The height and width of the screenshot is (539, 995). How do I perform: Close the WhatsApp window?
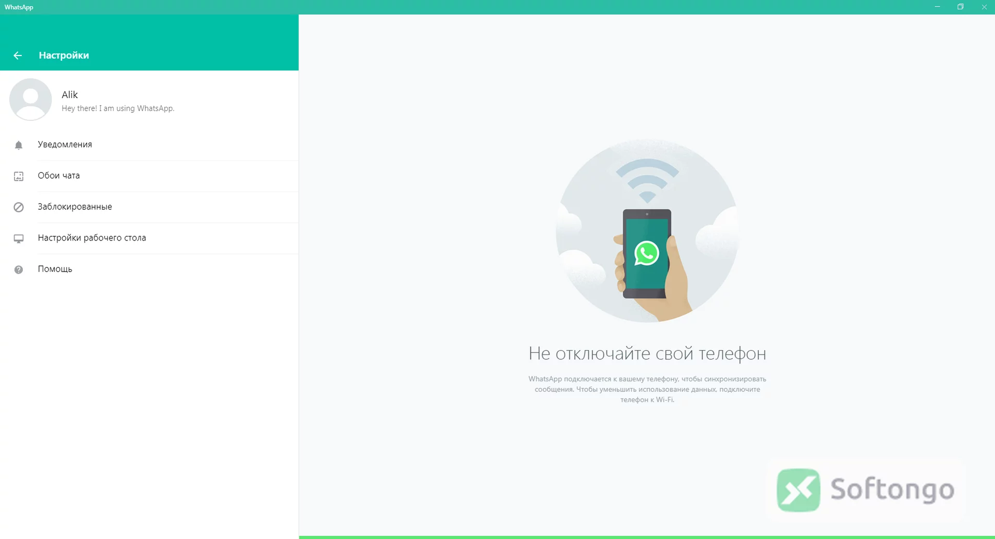984,7
